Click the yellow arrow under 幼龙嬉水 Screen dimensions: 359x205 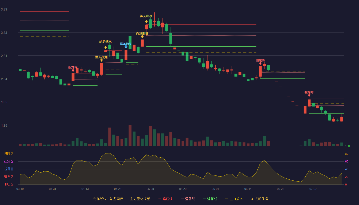pos(106,48)
